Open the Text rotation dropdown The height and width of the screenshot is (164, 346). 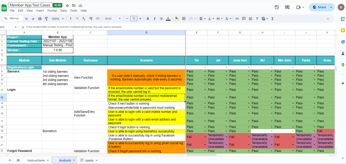(228, 19)
